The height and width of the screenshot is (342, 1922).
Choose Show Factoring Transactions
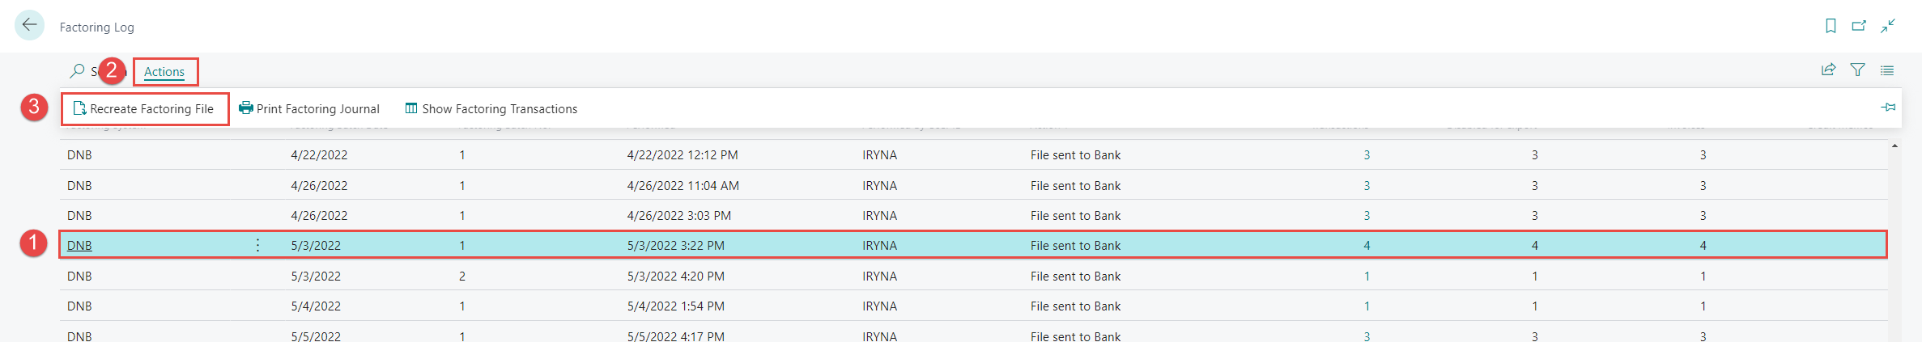tap(491, 109)
